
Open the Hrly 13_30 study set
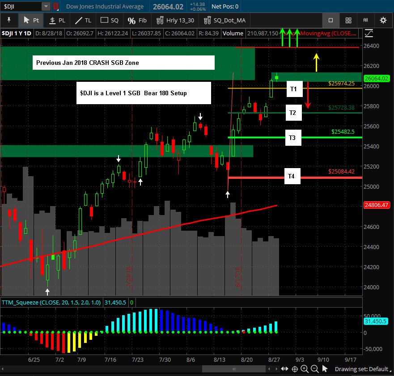[x=175, y=20]
